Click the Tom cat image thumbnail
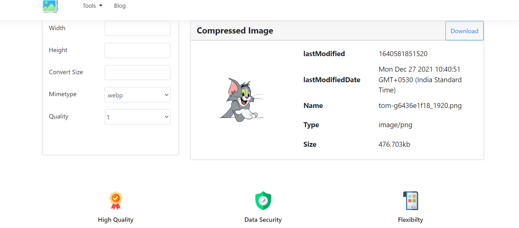 tap(241, 100)
